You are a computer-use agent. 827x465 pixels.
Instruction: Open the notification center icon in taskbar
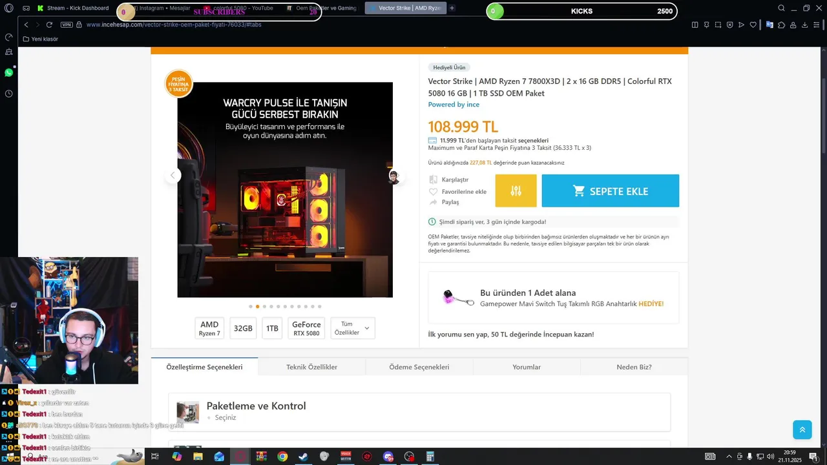[x=815, y=457]
